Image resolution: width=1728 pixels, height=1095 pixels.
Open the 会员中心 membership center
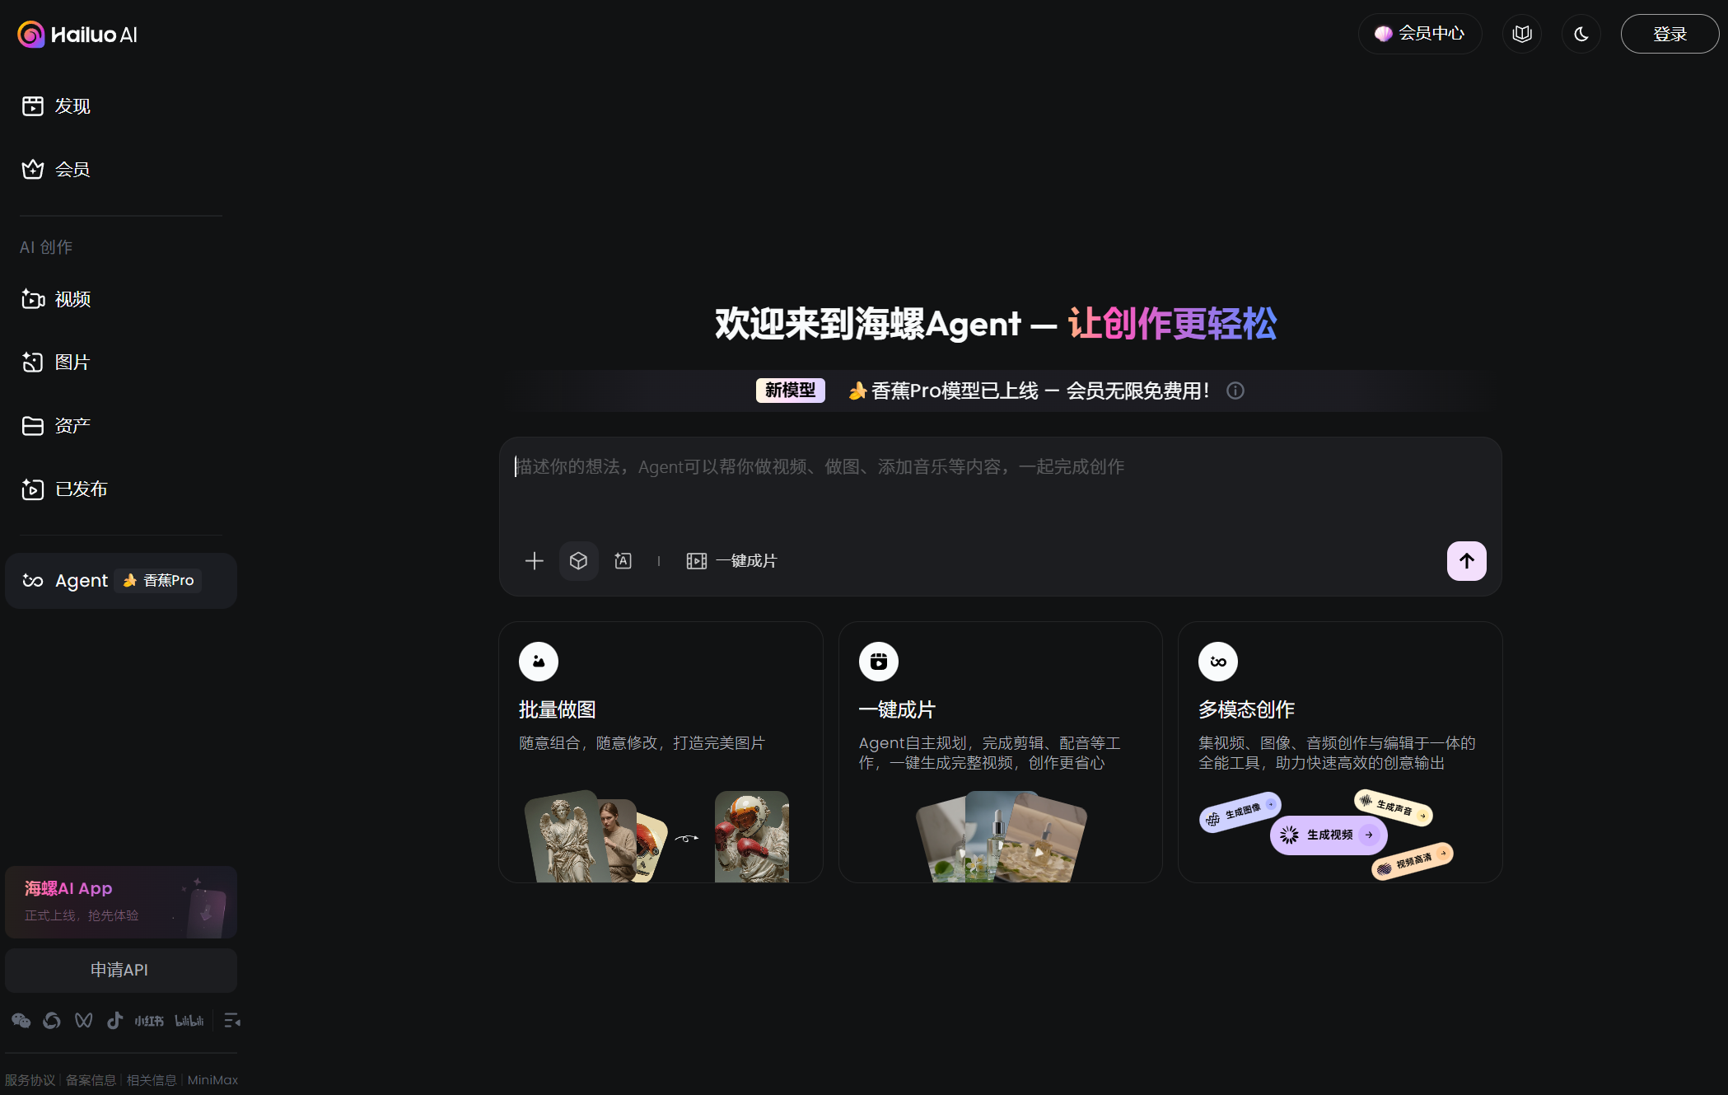point(1419,34)
